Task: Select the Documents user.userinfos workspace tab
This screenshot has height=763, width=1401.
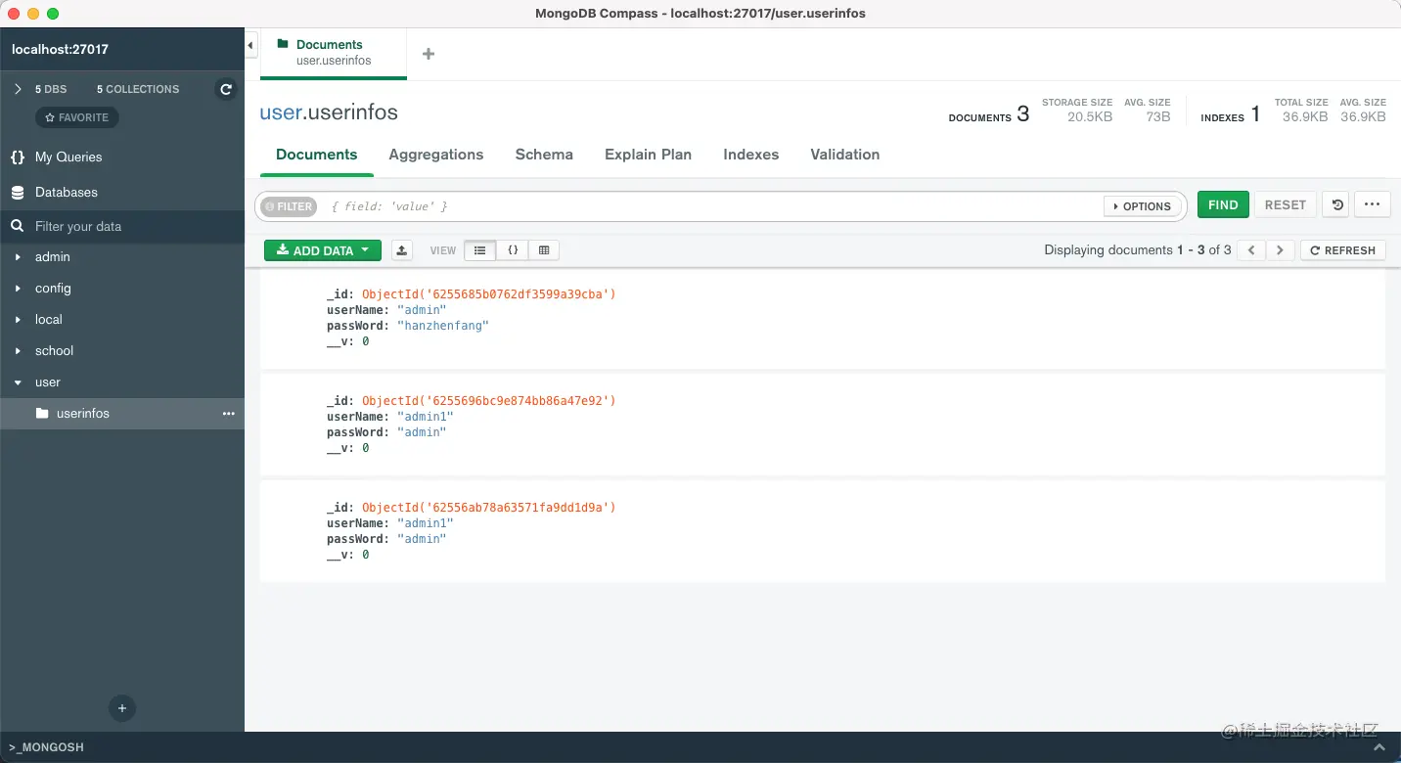Action: point(333,53)
